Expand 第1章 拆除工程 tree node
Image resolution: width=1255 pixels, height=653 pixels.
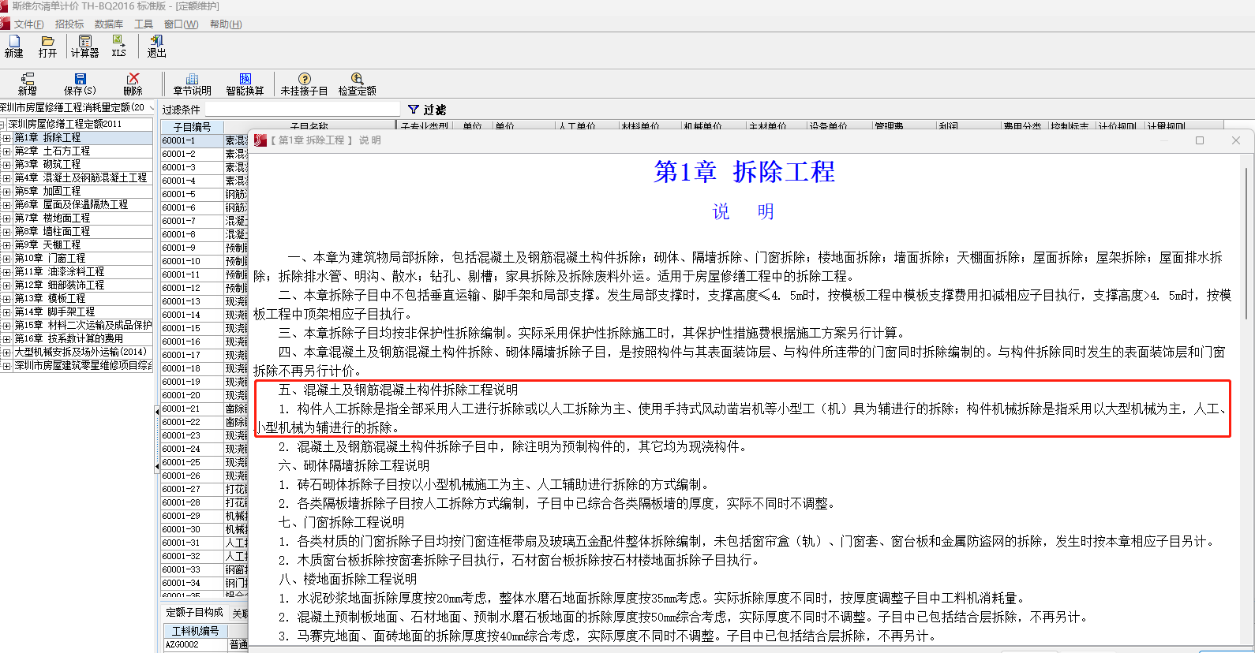6,138
